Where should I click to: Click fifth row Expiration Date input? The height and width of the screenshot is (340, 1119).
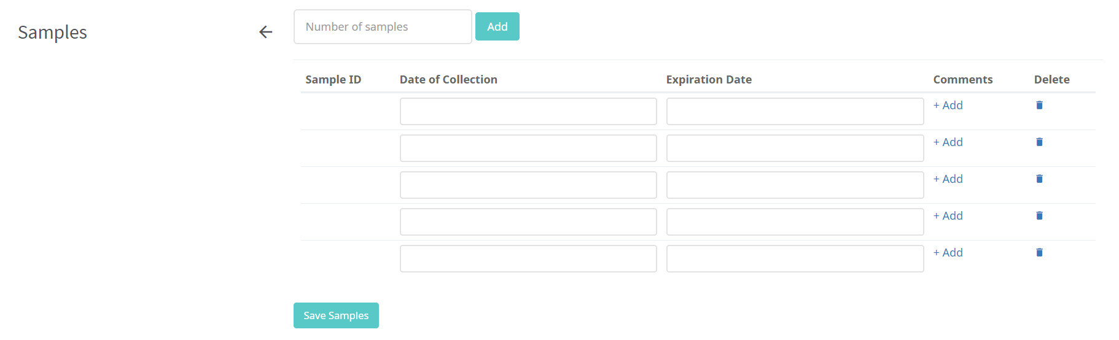point(795,259)
